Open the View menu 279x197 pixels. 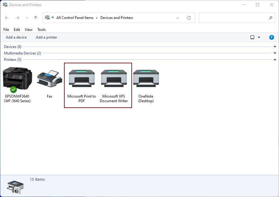28,30
